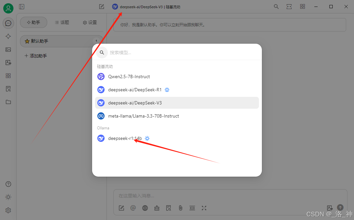Expand the input box fullscreen icon

[x=204, y=208]
